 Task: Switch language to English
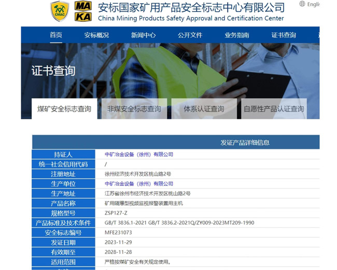coord(313,4)
